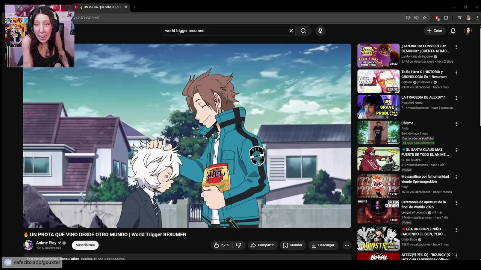The image size is (481, 270).
Task: Open title 'Ceremonia de apertura de la final de Worlds'
Action: coord(424,204)
